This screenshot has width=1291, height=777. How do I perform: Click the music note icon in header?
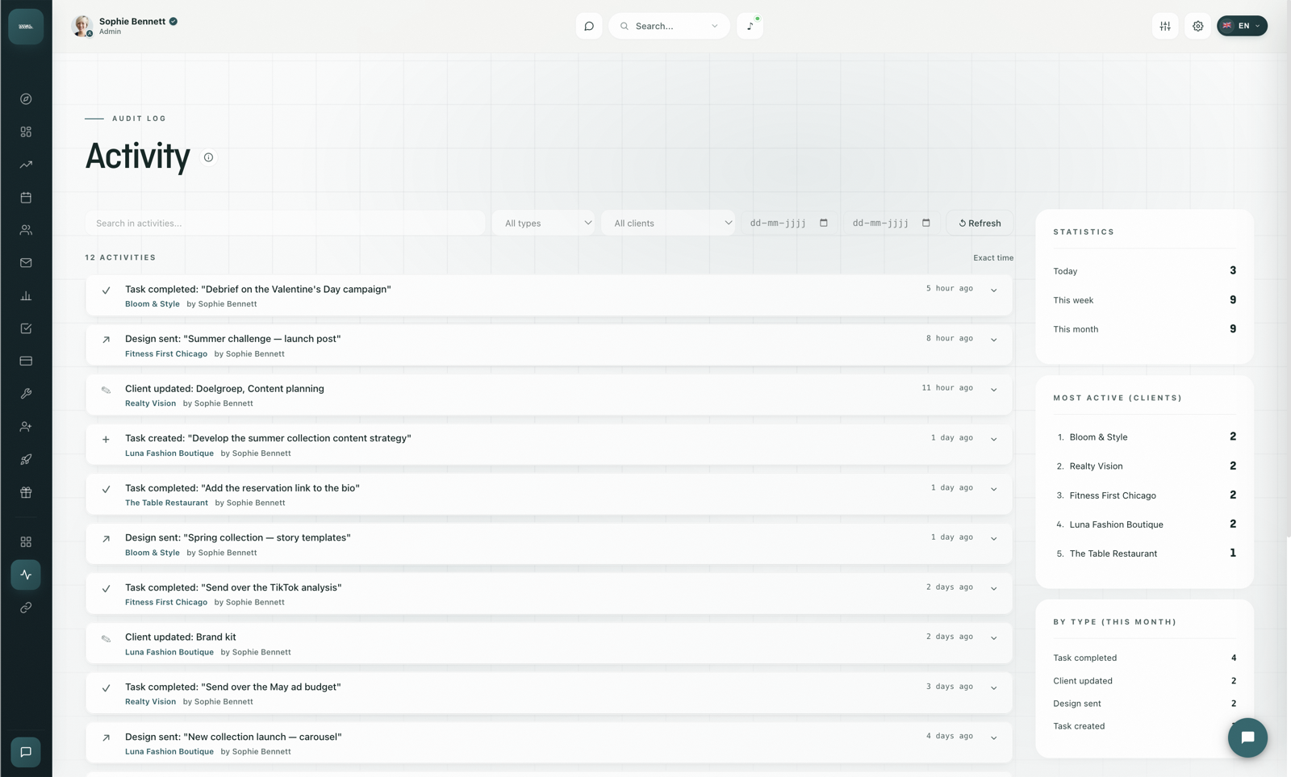[750, 26]
